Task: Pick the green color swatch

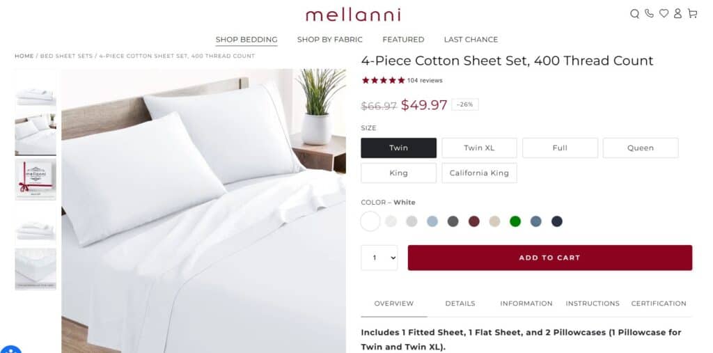Action: tap(515, 221)
